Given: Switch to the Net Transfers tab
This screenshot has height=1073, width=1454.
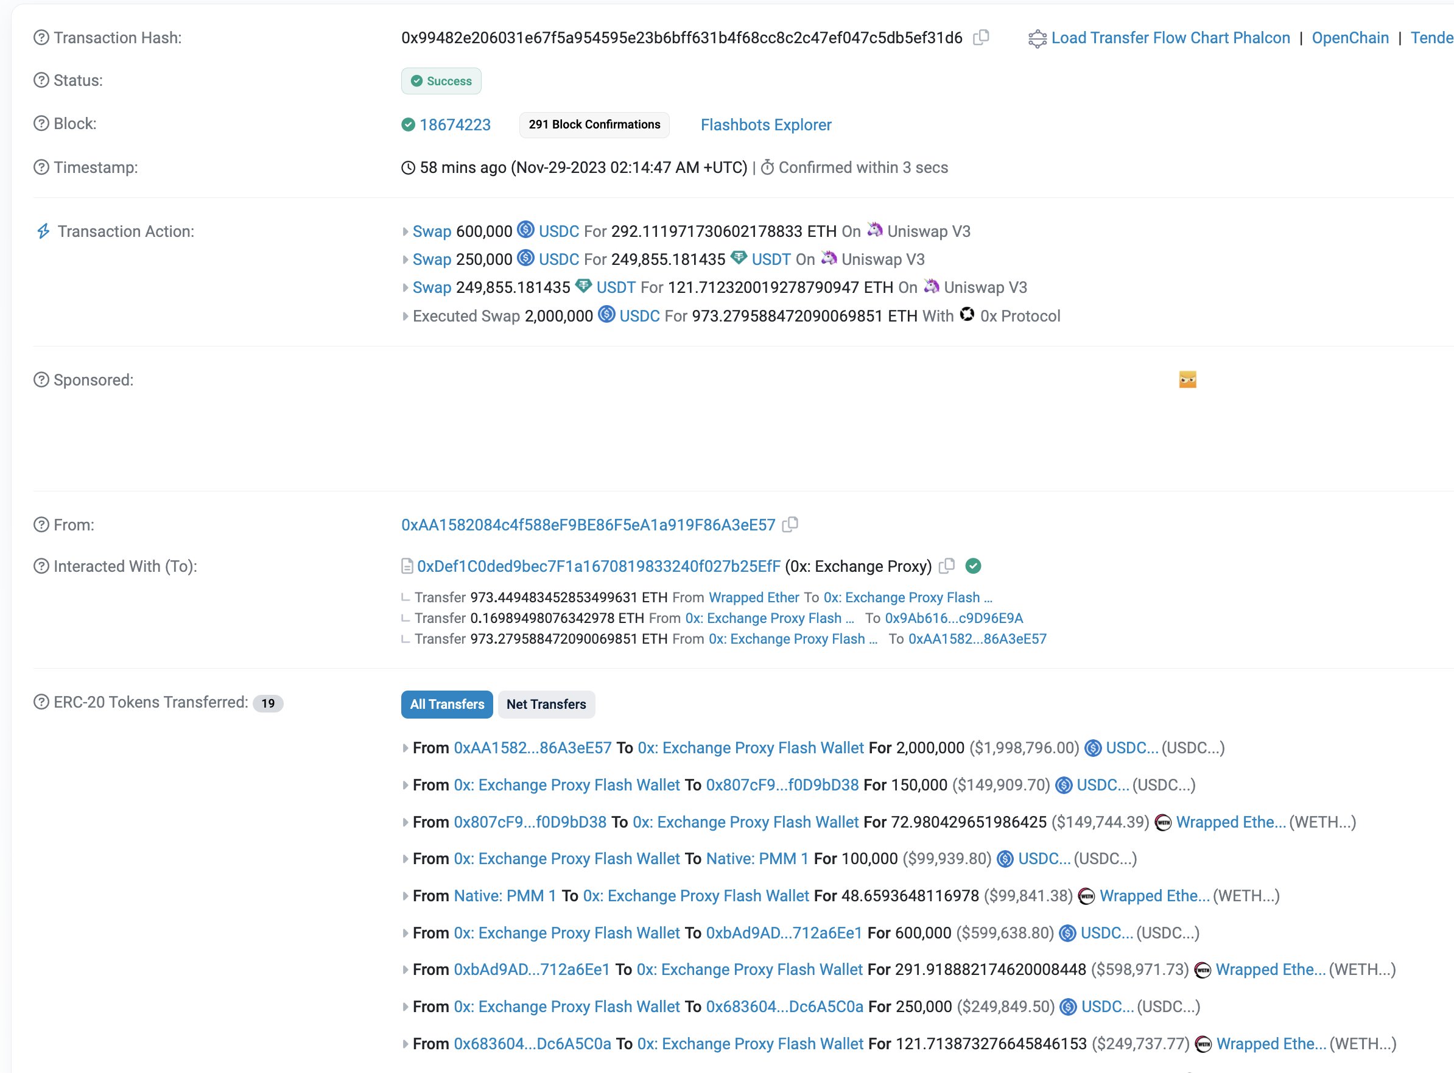Looking at the screenshot, I should [546, 704].
